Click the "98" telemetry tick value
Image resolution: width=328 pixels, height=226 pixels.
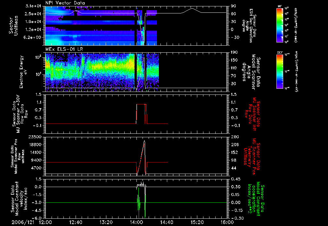pyautogui.click(x=234, y=160)
